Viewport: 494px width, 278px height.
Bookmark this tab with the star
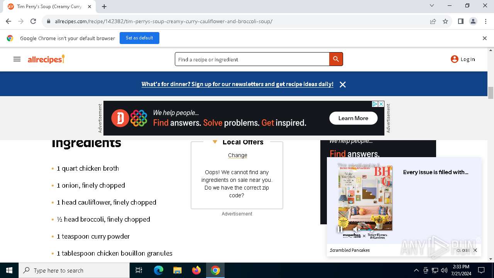(x=445, y=21)
